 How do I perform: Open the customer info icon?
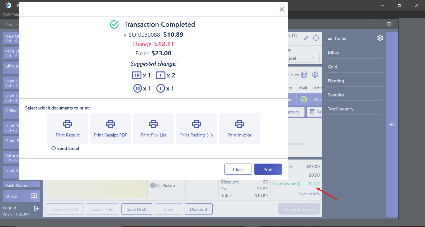click(x=316, y=38)
